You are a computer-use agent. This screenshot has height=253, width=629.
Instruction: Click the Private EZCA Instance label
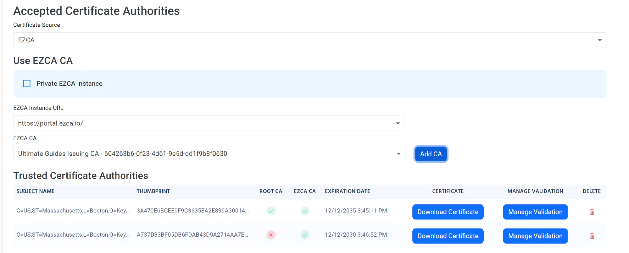(x=70, y=83)
